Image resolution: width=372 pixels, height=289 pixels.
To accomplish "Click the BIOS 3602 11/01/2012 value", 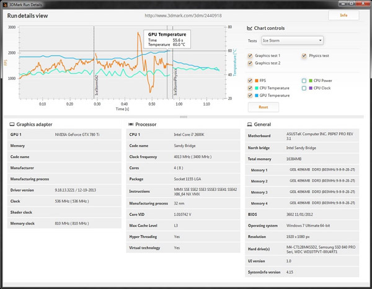I will pos(299,215).
